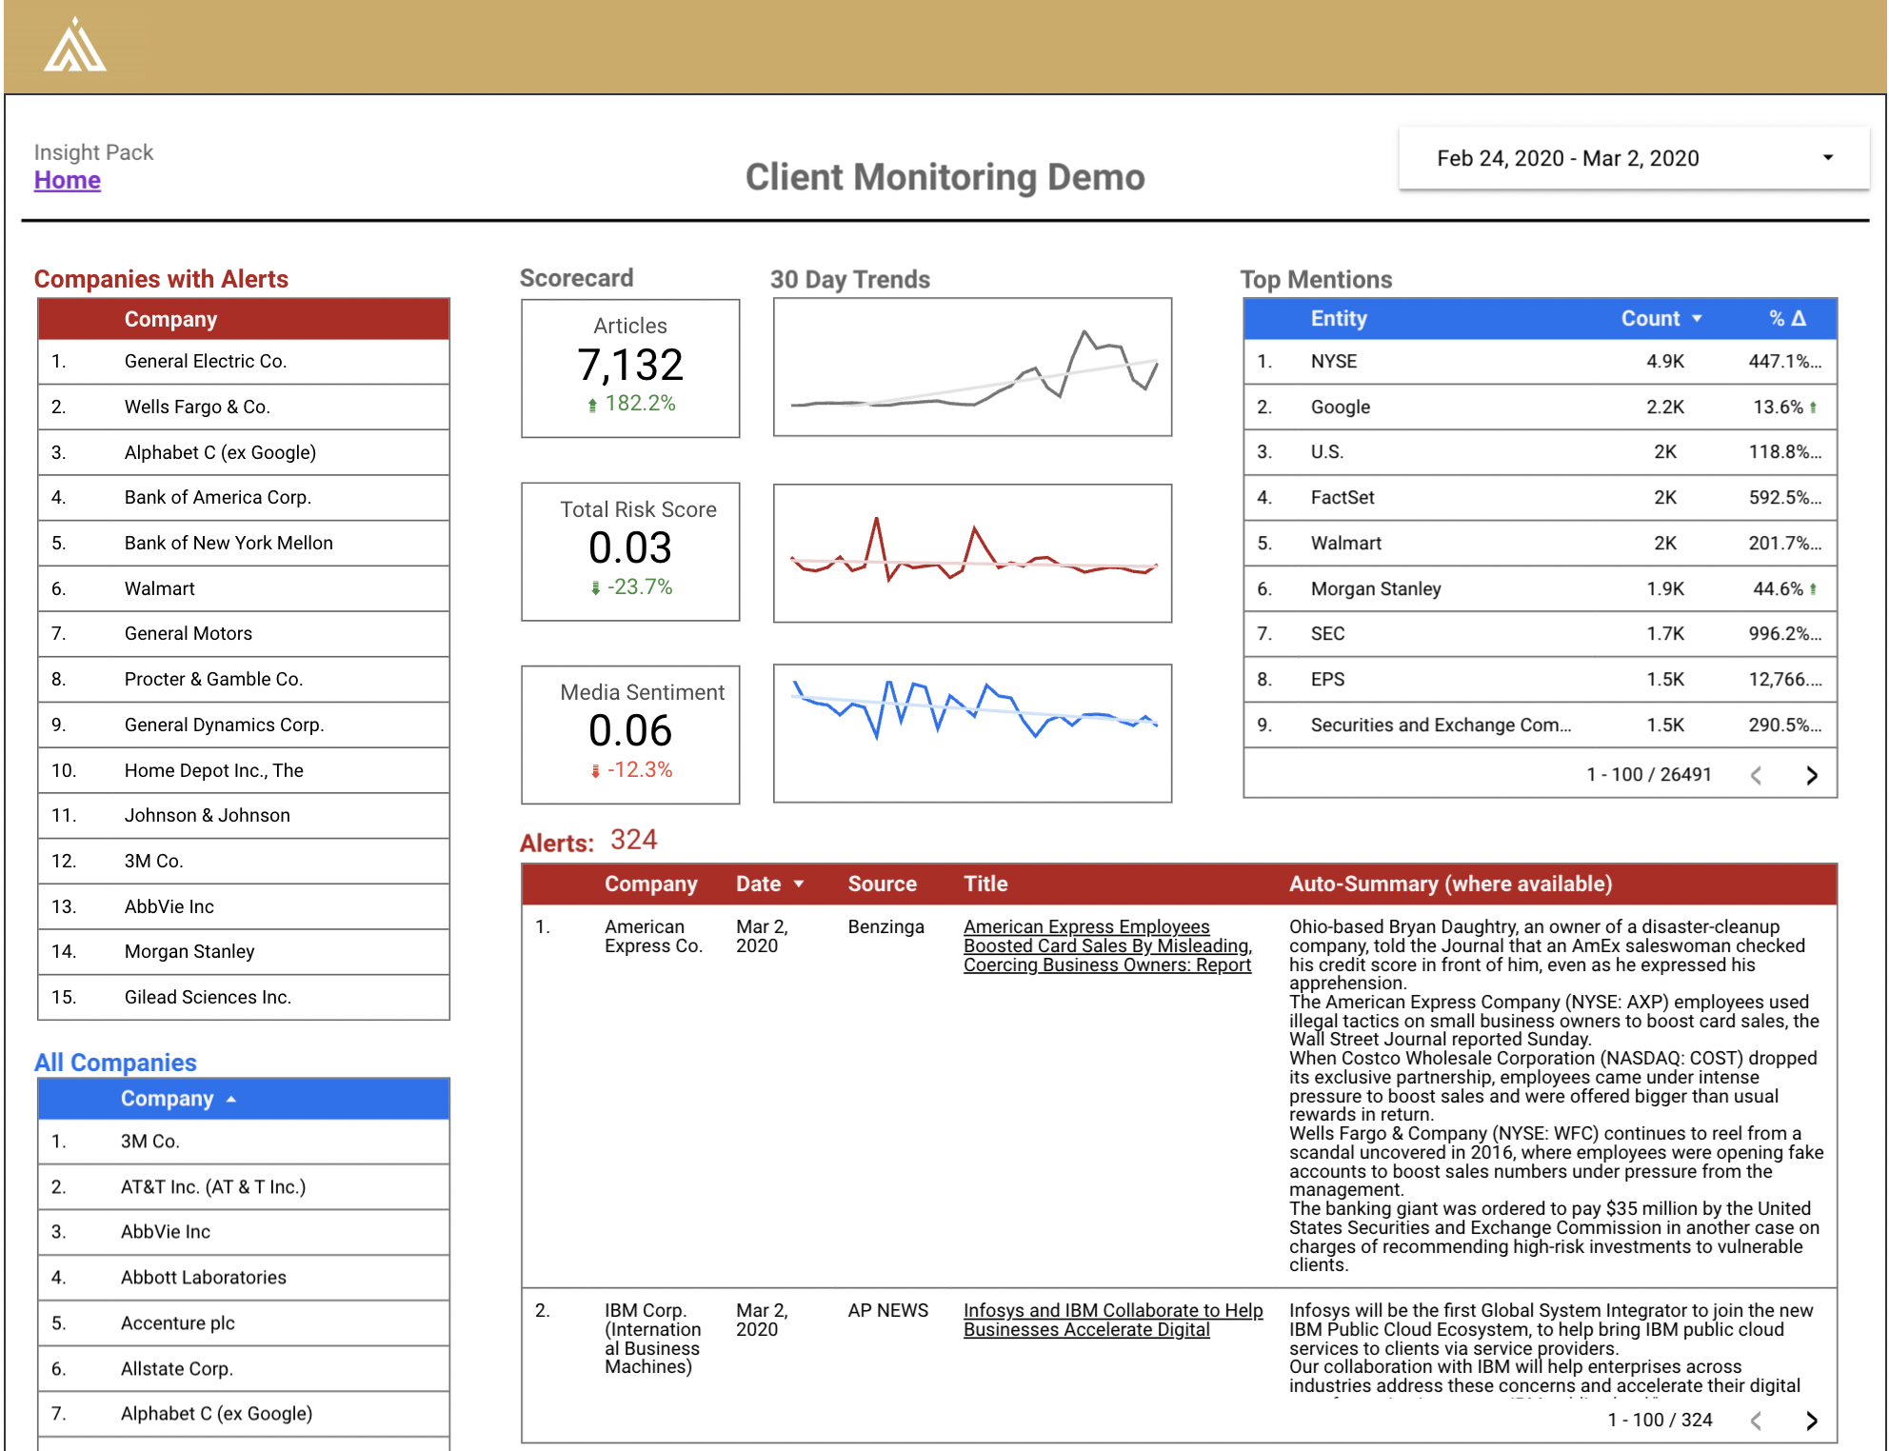1889x1451 pixels.
Task: Select AT&T Inc. in All Companies
Action: [244, 1186]
